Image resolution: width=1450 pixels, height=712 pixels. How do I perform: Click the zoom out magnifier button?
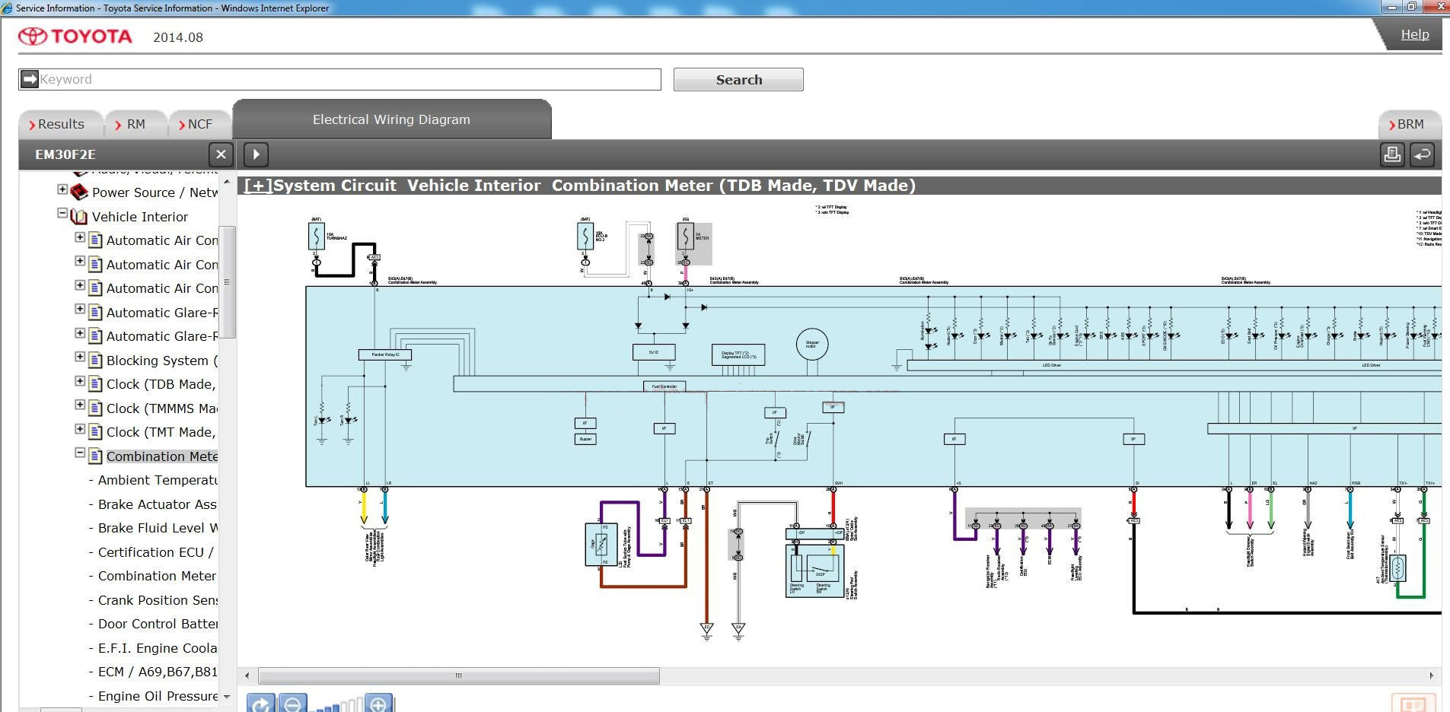292,703
